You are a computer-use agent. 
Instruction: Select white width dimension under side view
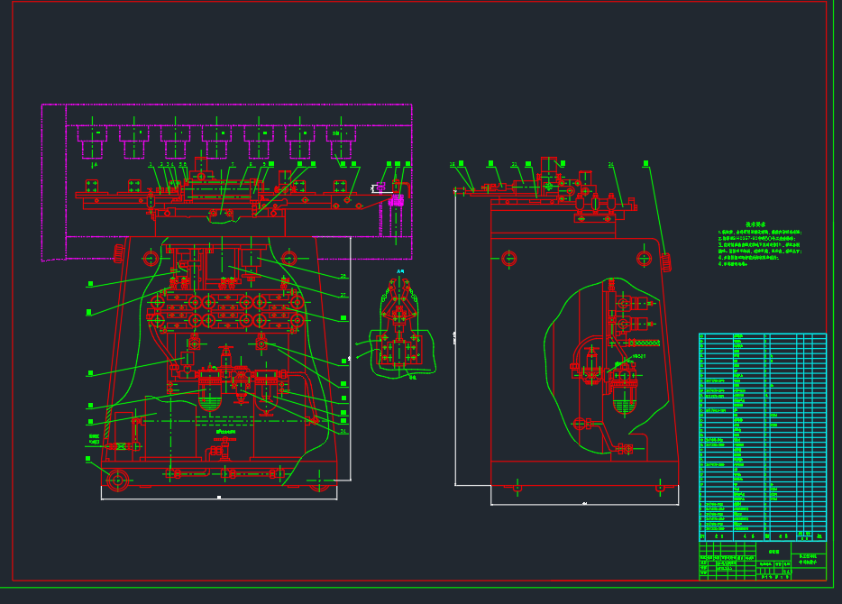(585, 503)
